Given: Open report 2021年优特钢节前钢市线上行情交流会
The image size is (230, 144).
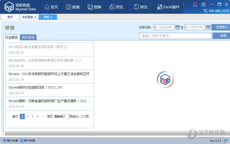Looking at the screenshot, I should 49,77.
